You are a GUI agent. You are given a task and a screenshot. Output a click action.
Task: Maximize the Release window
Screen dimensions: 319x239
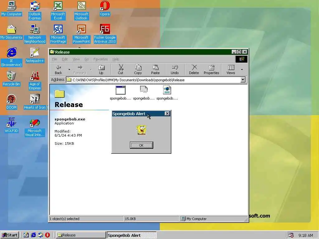(x=239, y=52)
